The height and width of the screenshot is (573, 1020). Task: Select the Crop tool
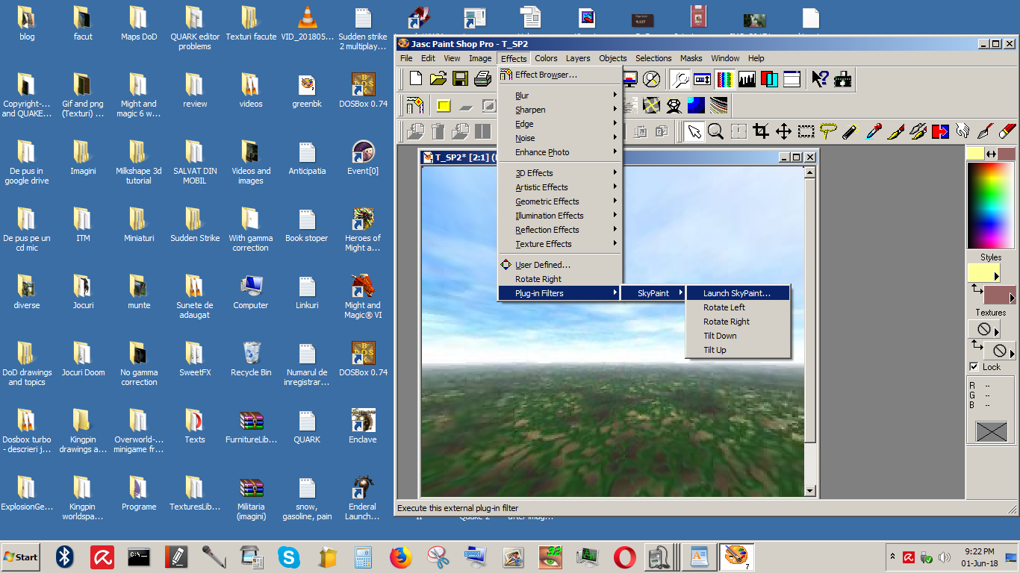(761, 131)
